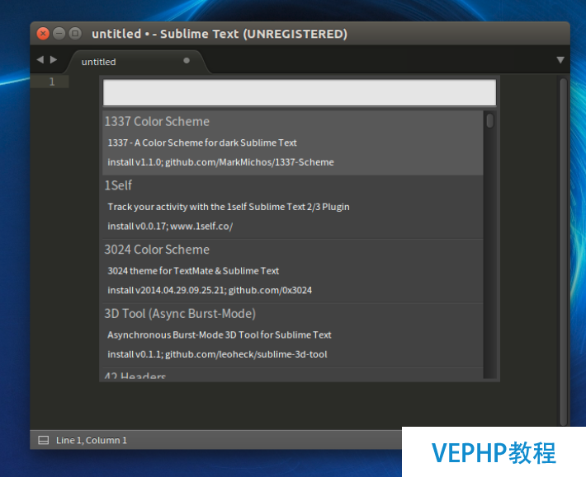Select the untitled tab
Screen dimensions: 586x477
pos(136,62)
